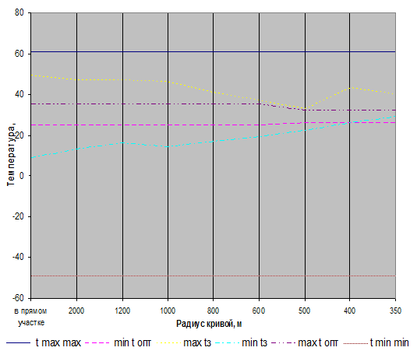Select the 'Температура' vertical axis title
The width and height of the screenshot is (417, 358).
pyautogui.click(x=11, y=154)
